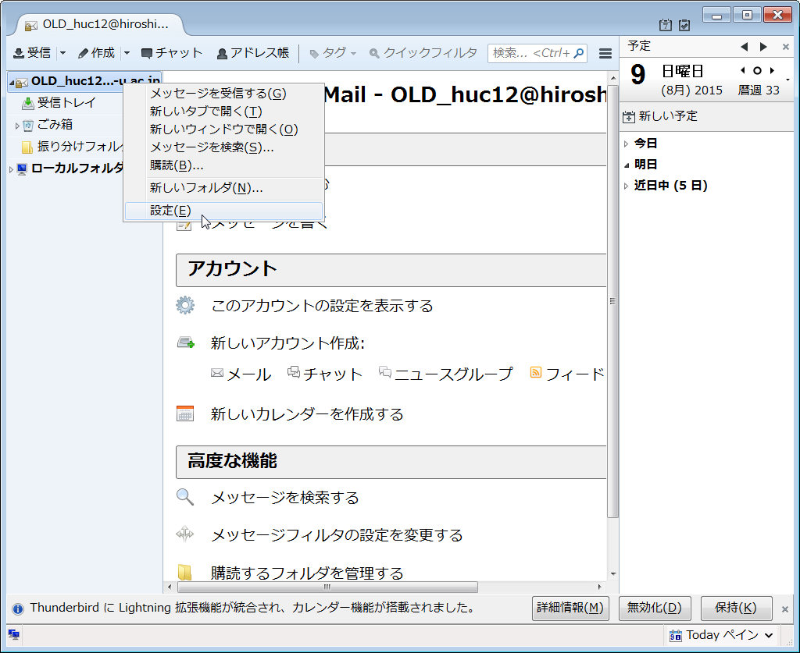This screenshot has width=800, height=653.
Task: Click the フィード account link
Action: 567,374
